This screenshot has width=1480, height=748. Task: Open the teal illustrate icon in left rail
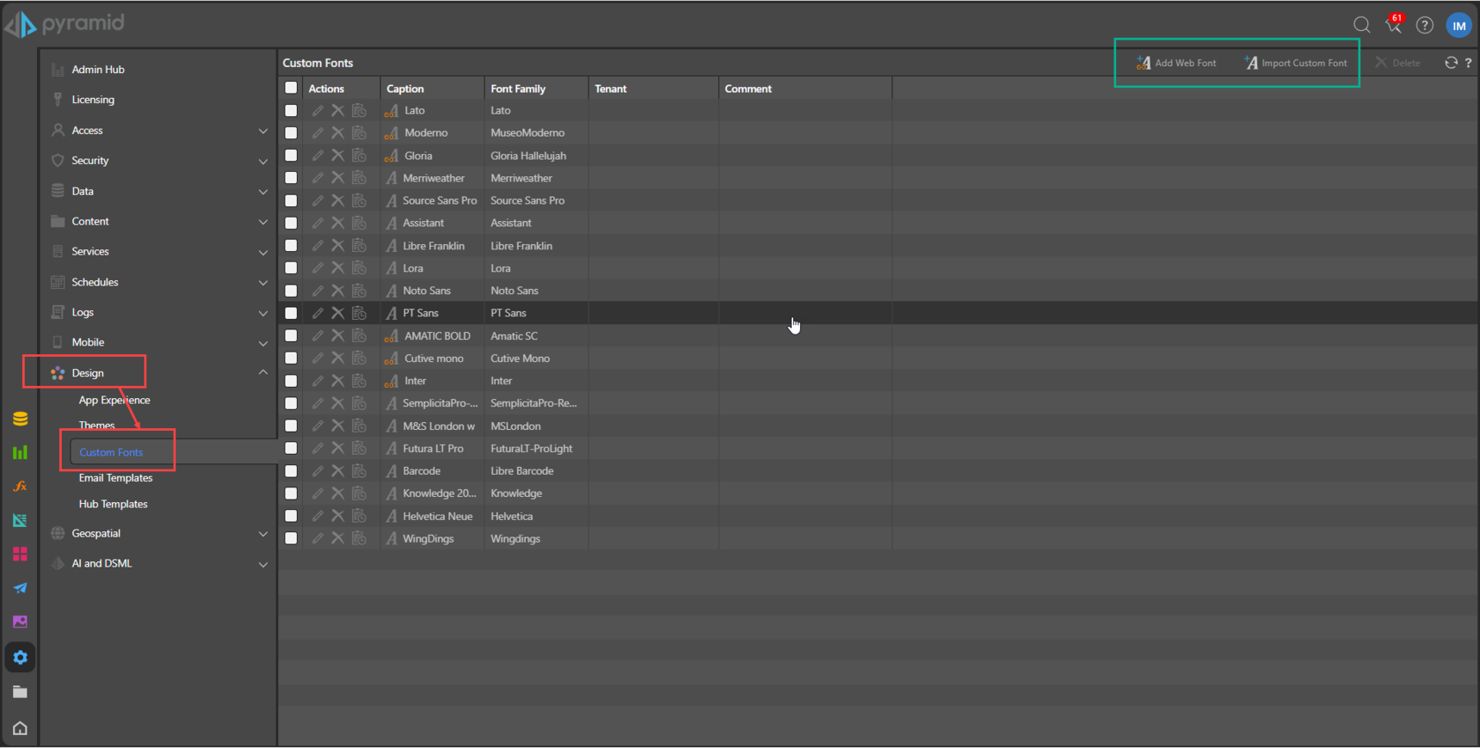(21, 520)
